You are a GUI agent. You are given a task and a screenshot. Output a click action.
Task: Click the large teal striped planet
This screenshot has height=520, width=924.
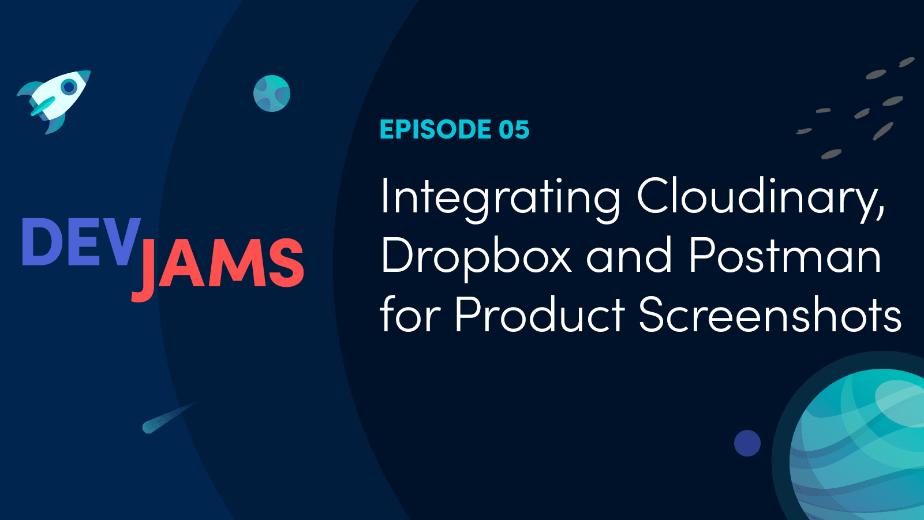click(858, 444)
